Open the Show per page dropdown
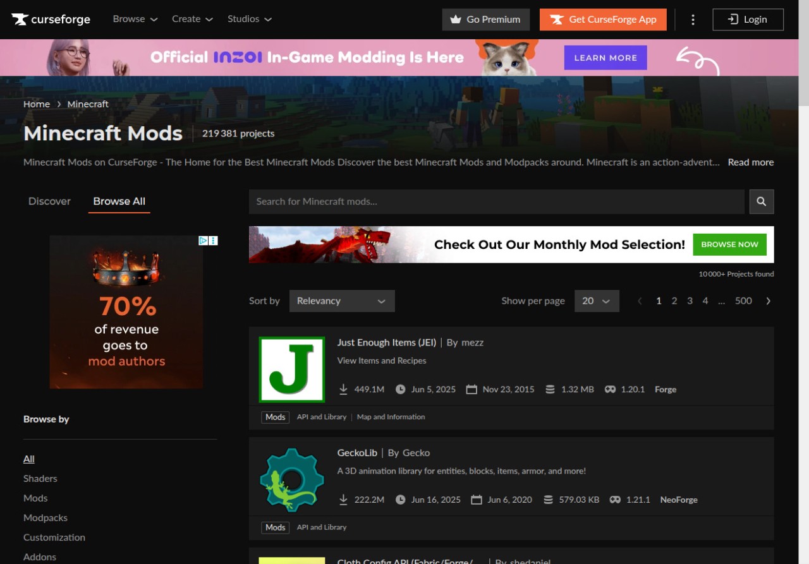The image size is (809, 564). [596, 301]
